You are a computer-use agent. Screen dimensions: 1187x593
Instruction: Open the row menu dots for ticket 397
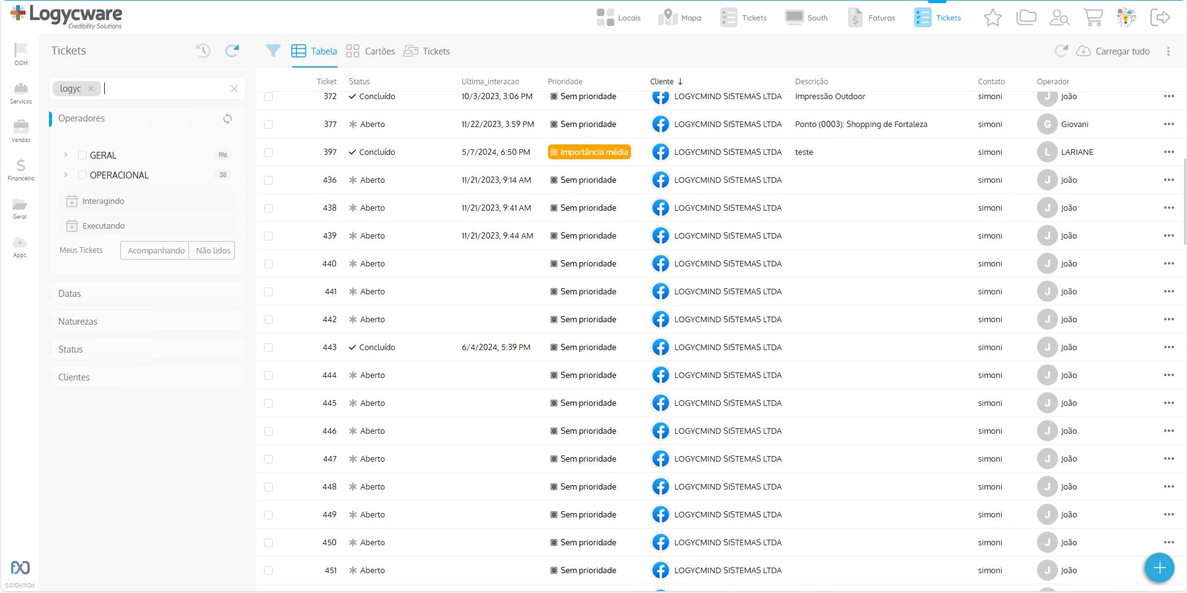(1169, 152)
